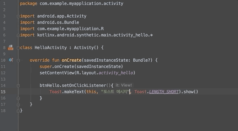Screen dimensions: 238x131
Task: Click 'Activity()' superclass on line 8
Action: click(86, 48)
